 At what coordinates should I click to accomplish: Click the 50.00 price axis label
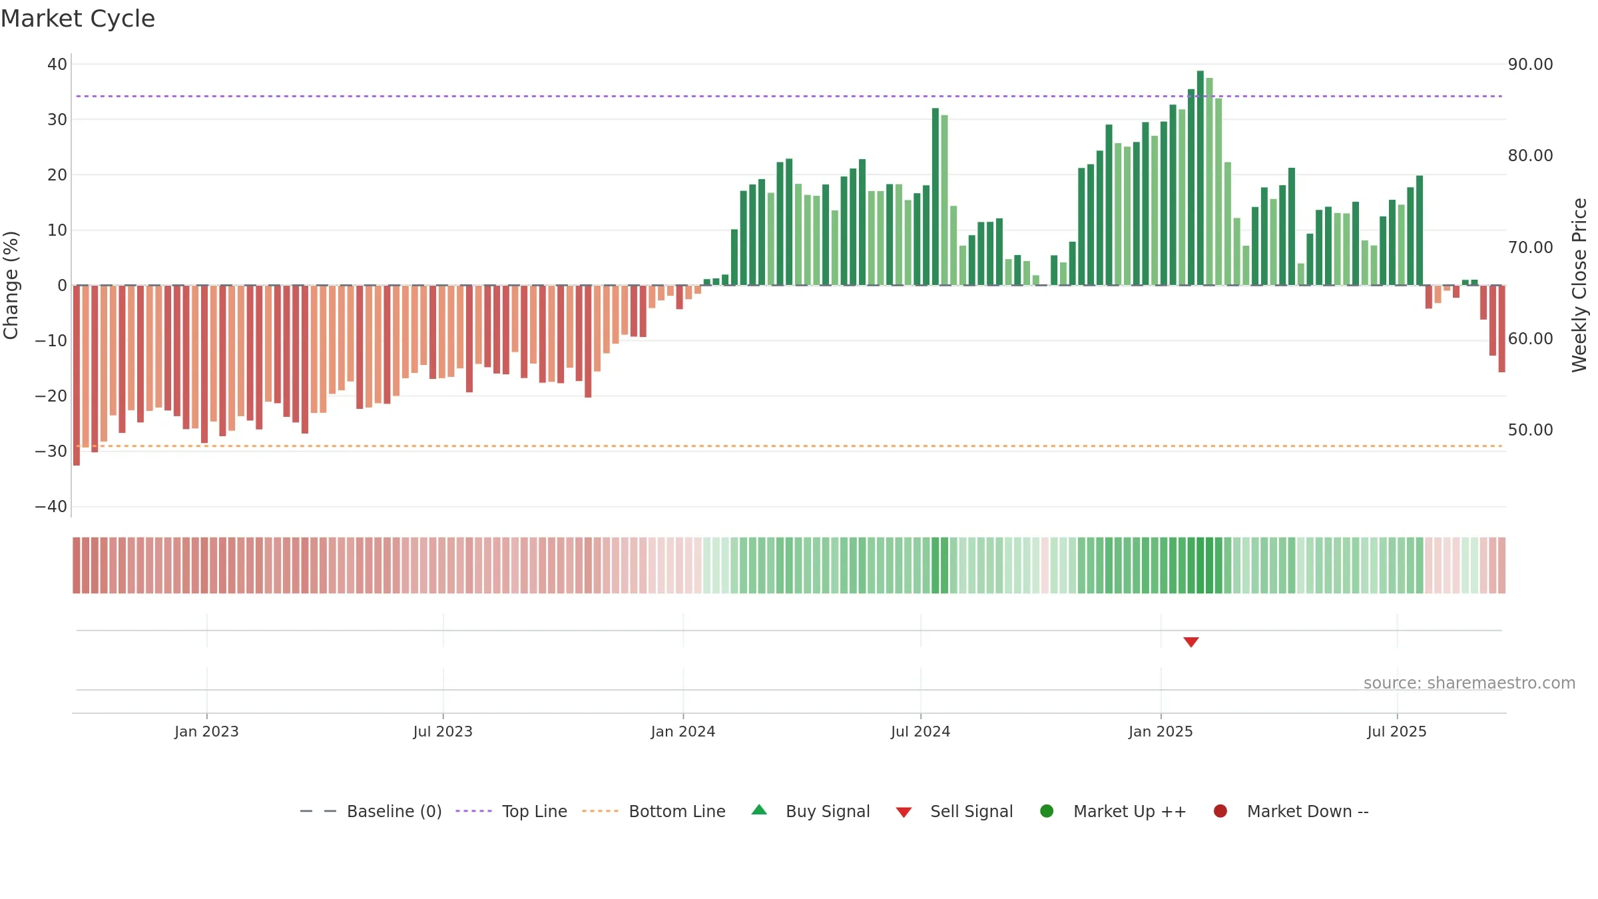coord(1530,430)
